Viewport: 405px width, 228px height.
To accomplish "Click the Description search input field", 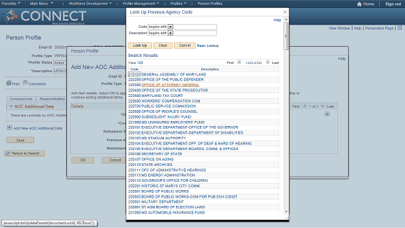I will (196, 33).
